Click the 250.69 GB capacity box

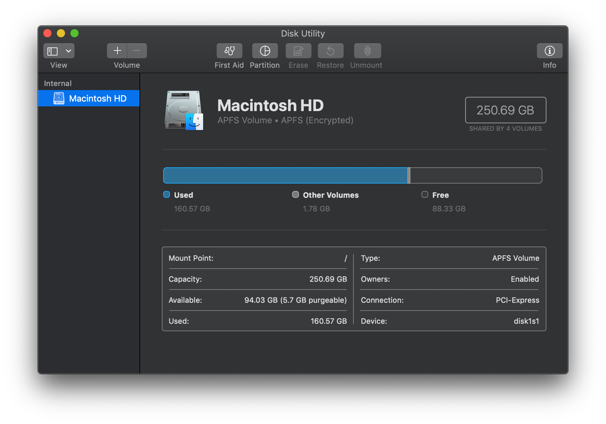(505, 110)
